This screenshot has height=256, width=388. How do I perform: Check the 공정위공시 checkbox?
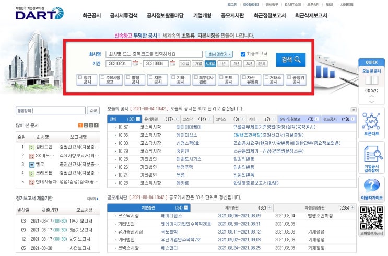point(289,77)
